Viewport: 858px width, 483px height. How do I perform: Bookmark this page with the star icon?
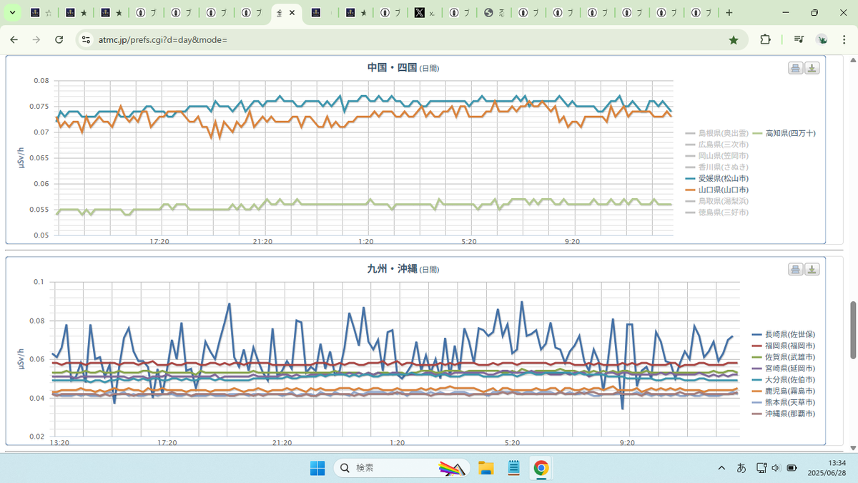[734, 40]
